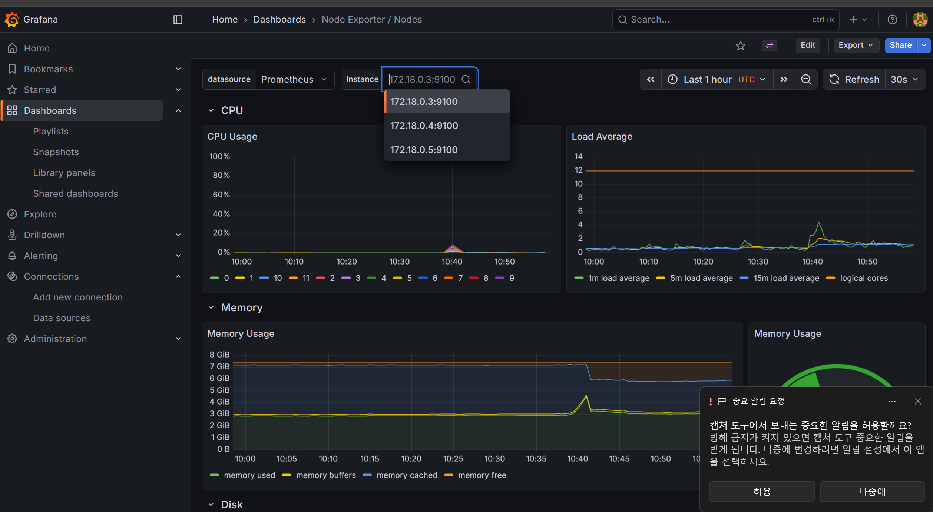Expand the Bookmarks sidebar section
Screen dimensions: 933x512
[178, 69]
